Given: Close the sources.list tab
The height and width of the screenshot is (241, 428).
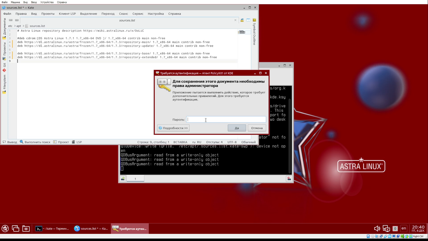Looking at the screenshot, I should pos(235,20).
